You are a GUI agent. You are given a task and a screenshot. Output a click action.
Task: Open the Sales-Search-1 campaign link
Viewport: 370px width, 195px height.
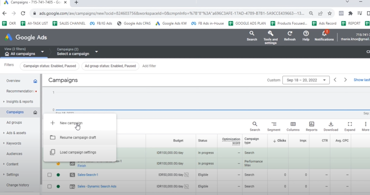click(88, 175)
